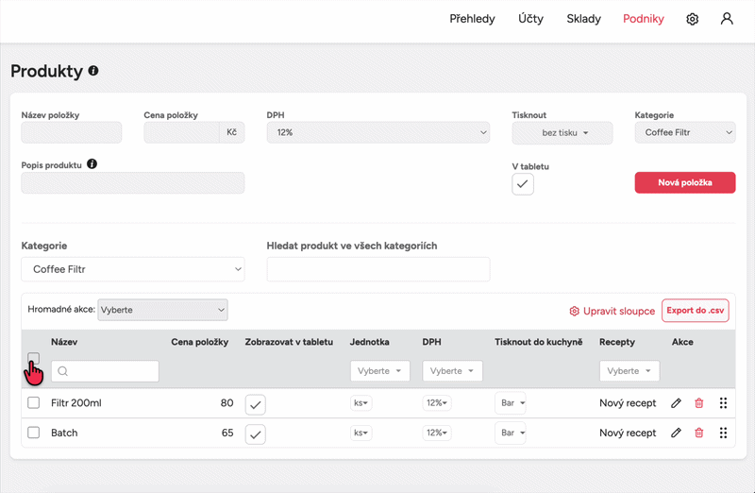Click the drag handle for the Batch row
755x493 pixels.
click(x=723, y=433)
